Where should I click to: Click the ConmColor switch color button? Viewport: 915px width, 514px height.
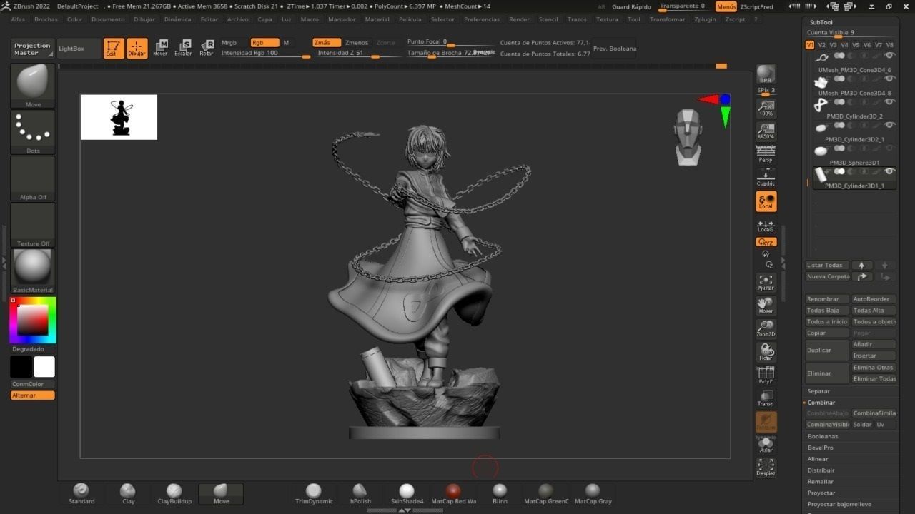point(33,384)
